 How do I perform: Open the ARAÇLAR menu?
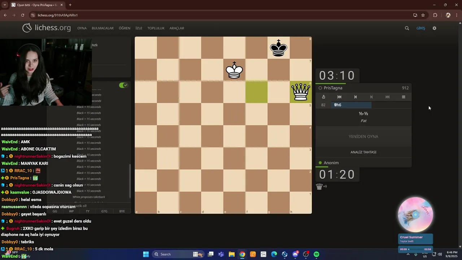point(177,28)
